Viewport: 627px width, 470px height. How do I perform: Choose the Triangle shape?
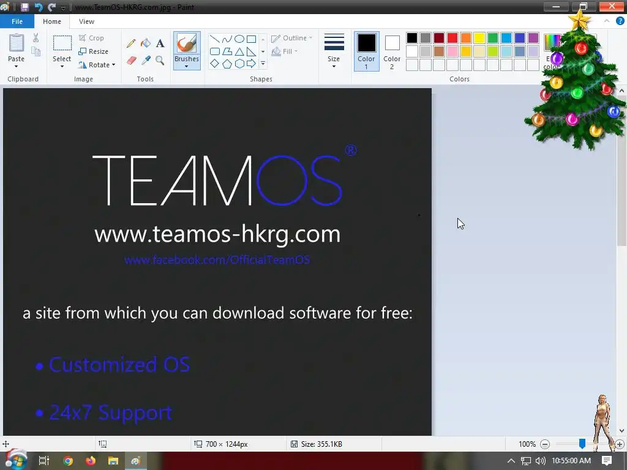[x=239, y=51]
